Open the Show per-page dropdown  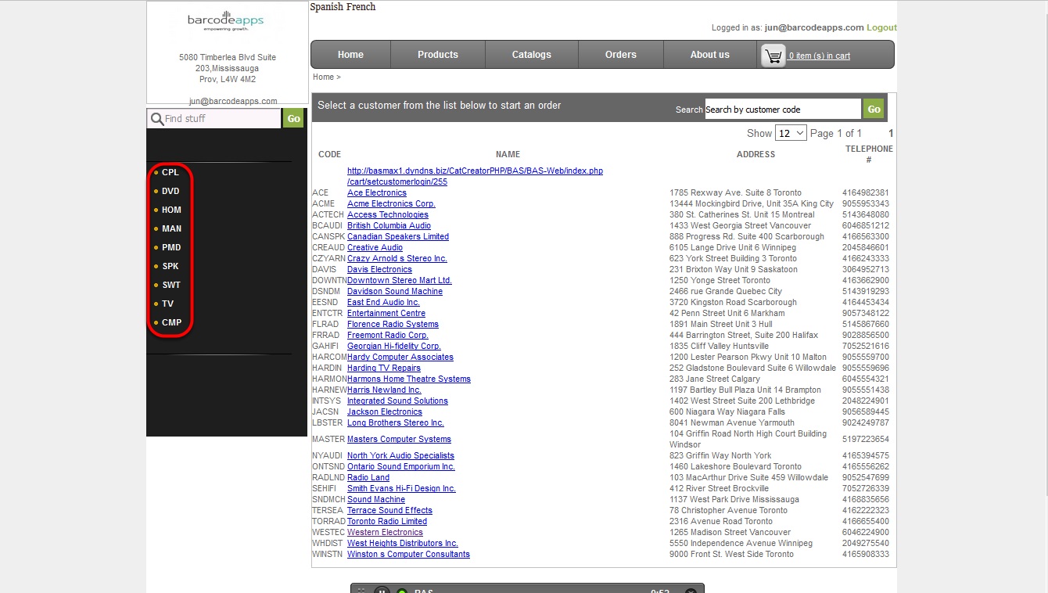tap(791, 133)
